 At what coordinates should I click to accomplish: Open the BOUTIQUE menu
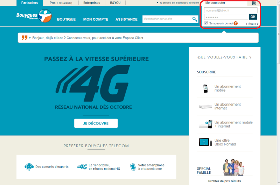[x=66, y=19]
